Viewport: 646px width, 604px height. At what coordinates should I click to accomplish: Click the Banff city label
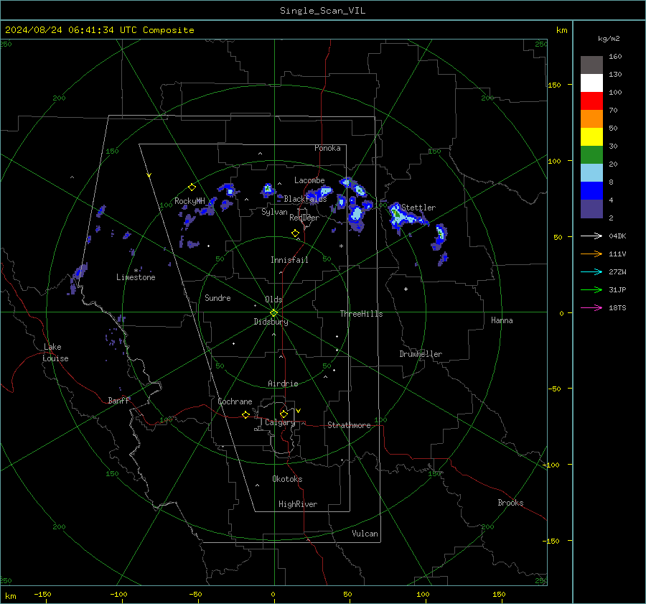point(118,401)
